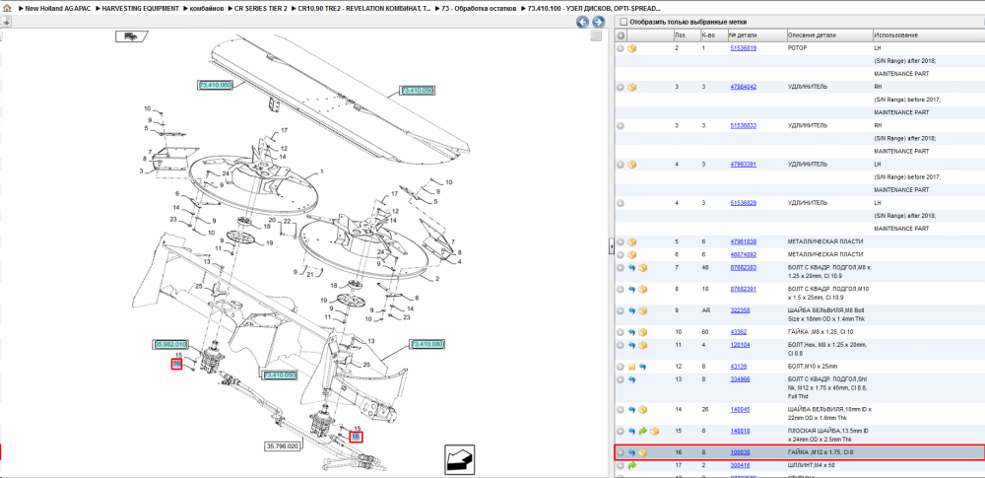The image size is (985, 478).
Task: Click the square button at diagram top-right
Action: (596, 36)
